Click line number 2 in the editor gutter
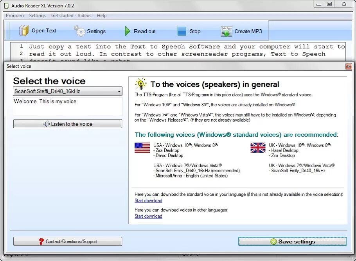Viewport: 356px width, 261px height. 22,54
